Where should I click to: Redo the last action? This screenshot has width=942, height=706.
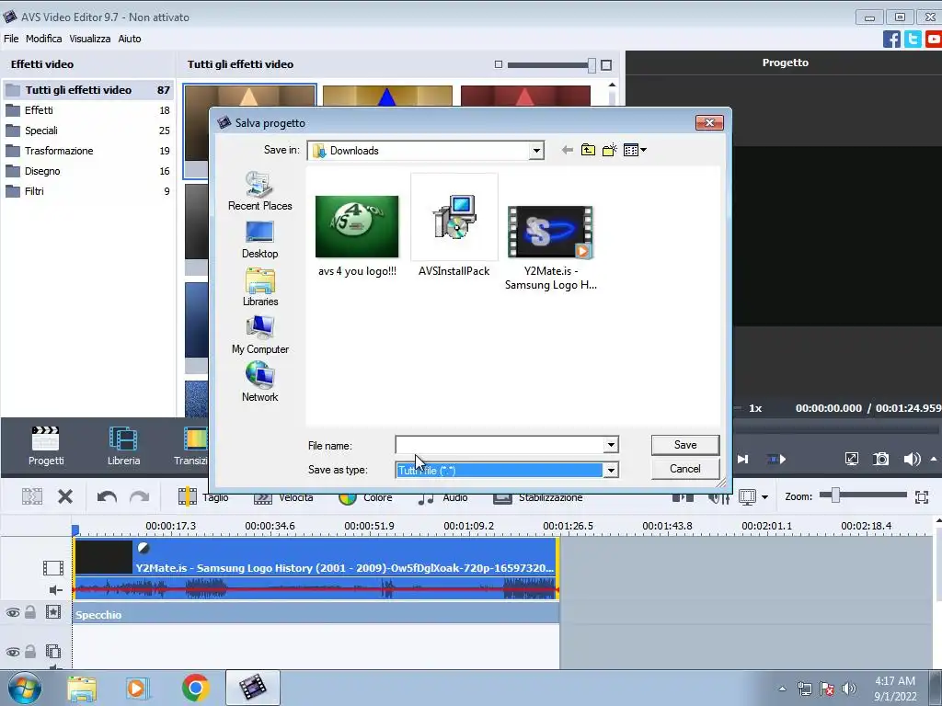coord(140,496)
